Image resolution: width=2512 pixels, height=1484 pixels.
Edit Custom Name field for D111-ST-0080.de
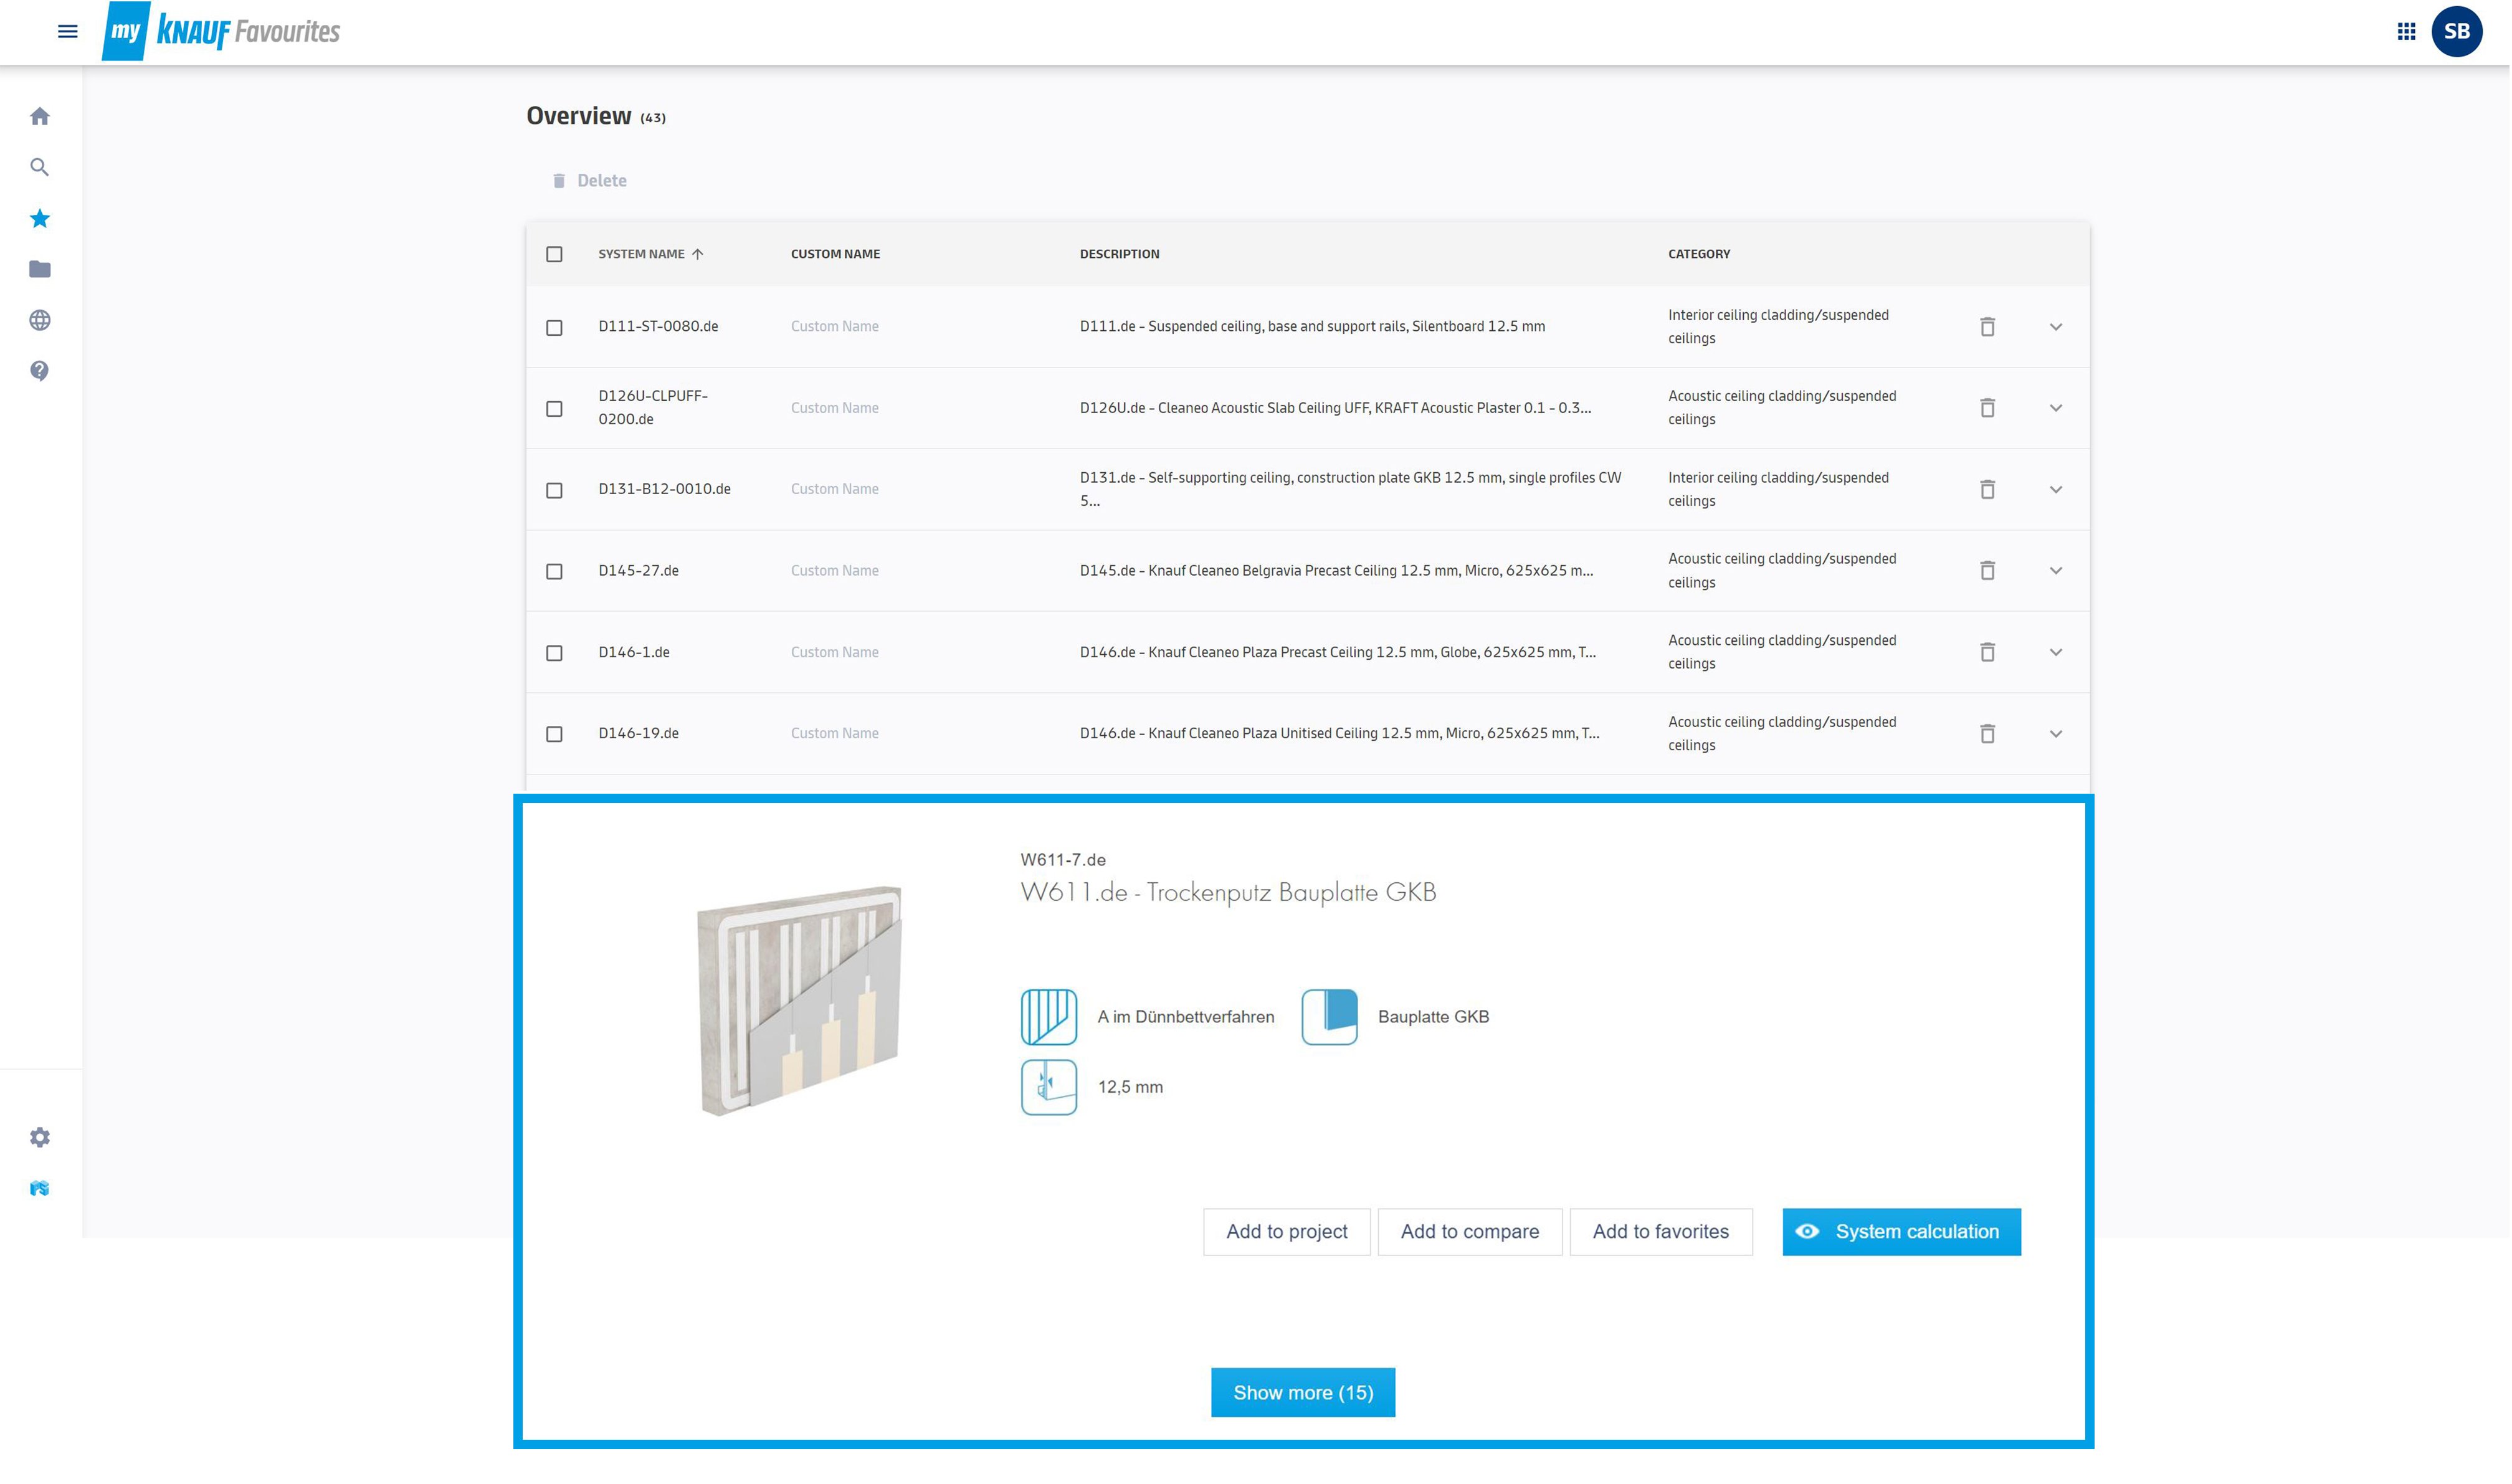pyautogui.click(x=836, y=327)
